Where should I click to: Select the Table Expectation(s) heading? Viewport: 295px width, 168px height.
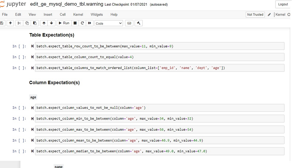pyautogui.click(x=52, y=35)
